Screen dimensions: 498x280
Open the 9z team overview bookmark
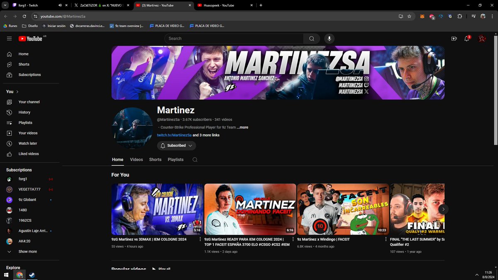(127, 26)
